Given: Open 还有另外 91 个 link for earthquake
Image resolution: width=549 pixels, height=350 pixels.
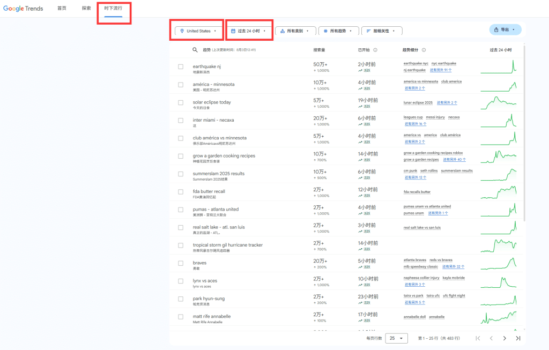Looking at the screenshot, I should [440, 70].
